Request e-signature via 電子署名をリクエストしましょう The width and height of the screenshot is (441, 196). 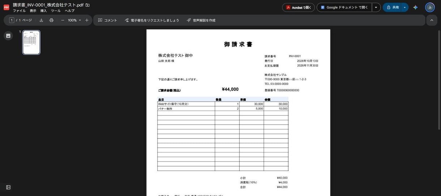pyautogui.click(x=152, y=20)
